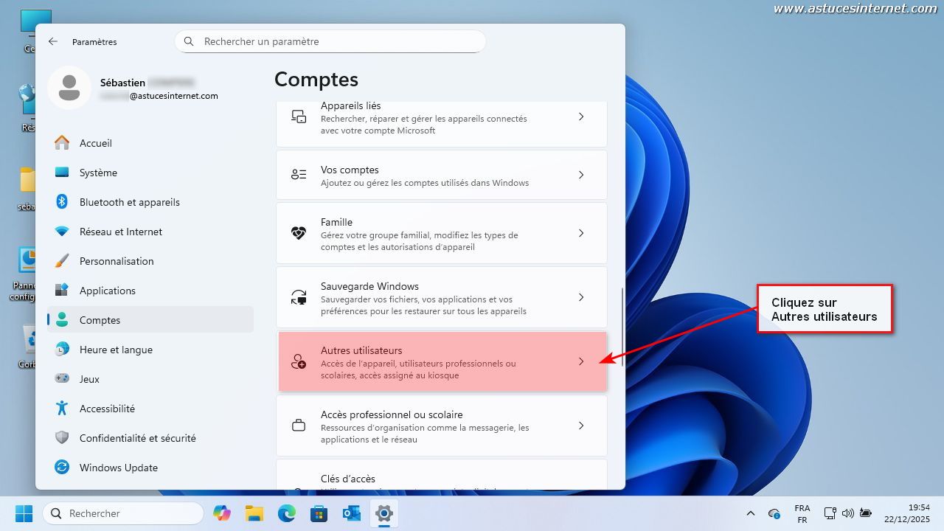The image size is (944, 531).
Task: Open Réseau et Internet section
Action: tap(120, 232)
